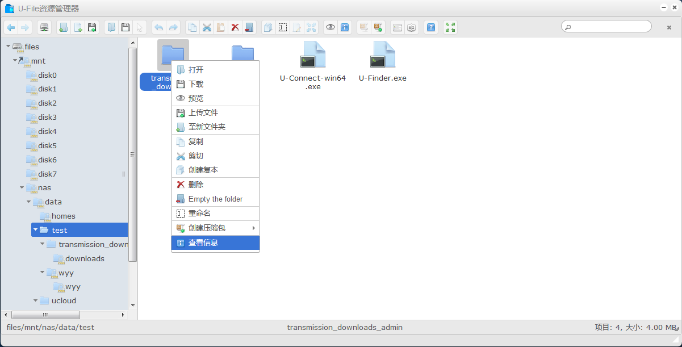682x347 pixels.
Task: Click the empty folder toolbar icon
Action: [x=249, y=27]
